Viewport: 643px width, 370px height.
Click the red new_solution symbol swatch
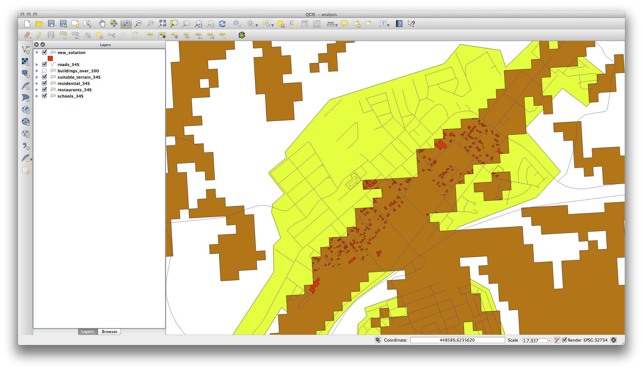(x=50, y=58)
